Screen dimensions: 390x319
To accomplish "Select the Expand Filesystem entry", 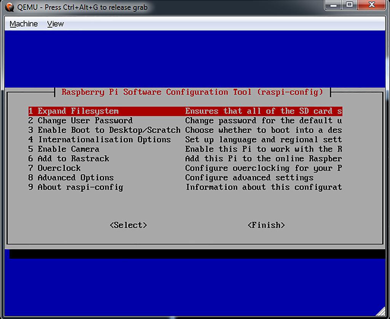I will point(185,111).
